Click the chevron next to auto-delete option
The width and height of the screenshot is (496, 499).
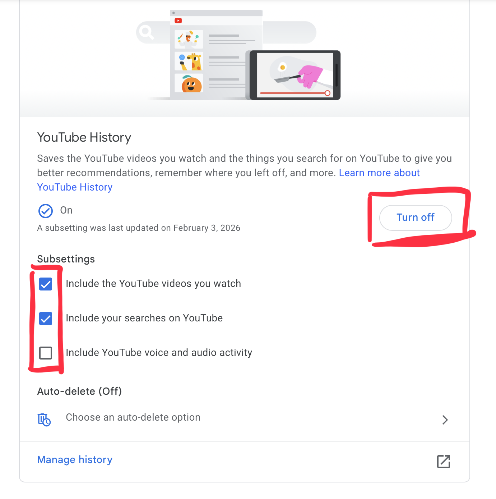(445, 420)
